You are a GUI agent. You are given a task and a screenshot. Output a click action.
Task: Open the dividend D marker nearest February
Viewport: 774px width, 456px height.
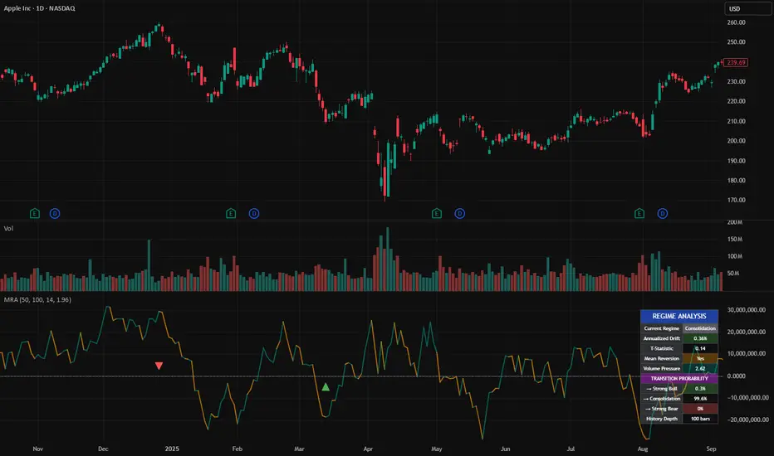254,213
